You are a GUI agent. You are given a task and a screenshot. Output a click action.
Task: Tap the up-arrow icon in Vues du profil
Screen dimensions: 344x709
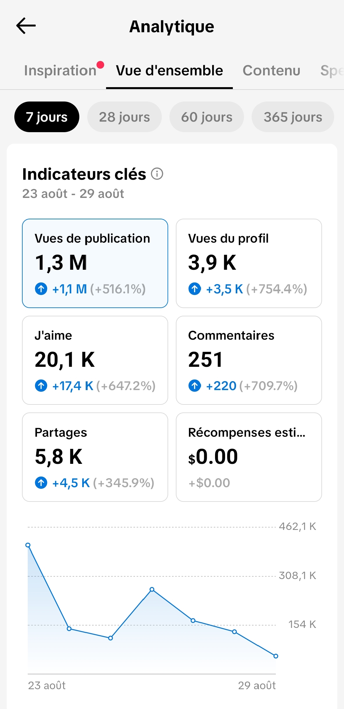(x=195, y=289)
